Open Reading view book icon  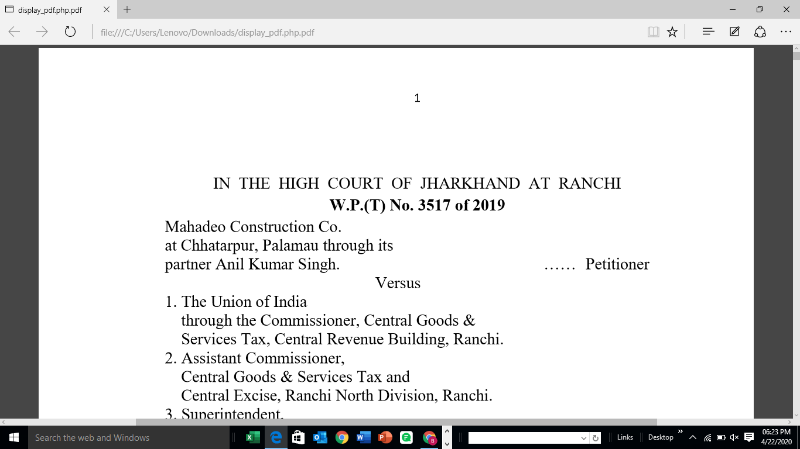pos(654,32)
